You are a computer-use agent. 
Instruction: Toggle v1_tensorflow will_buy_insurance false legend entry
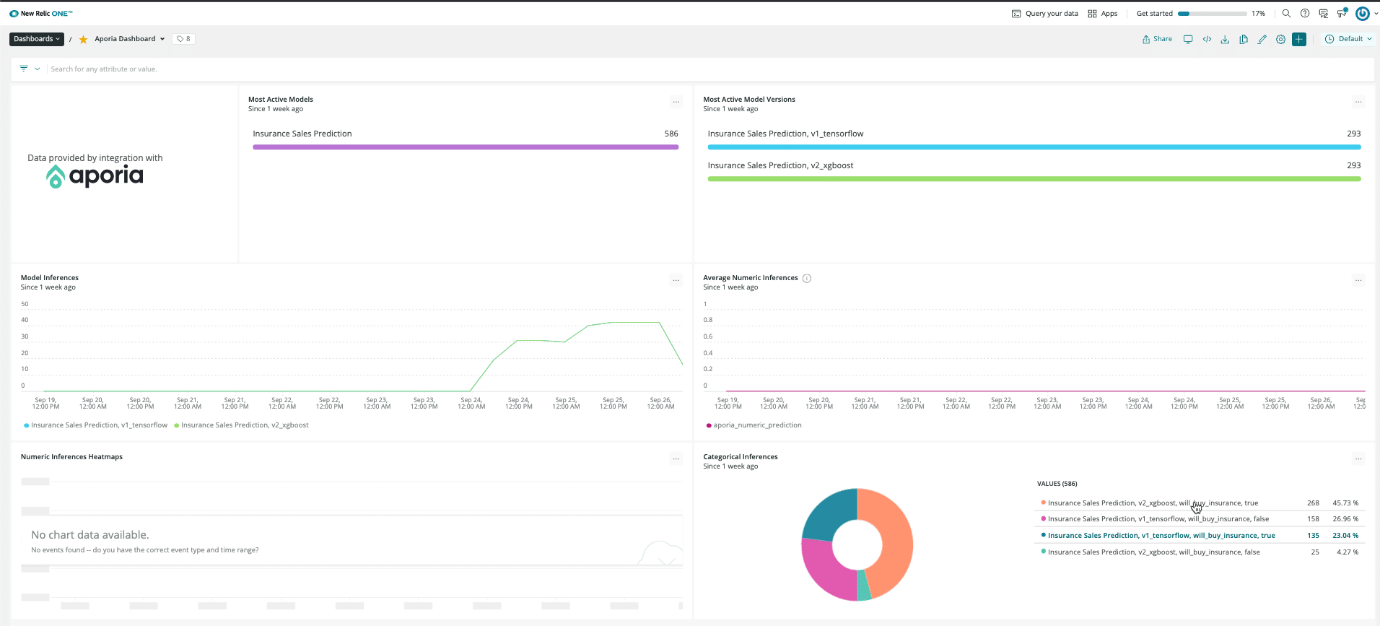click(x=1200, y=519)
